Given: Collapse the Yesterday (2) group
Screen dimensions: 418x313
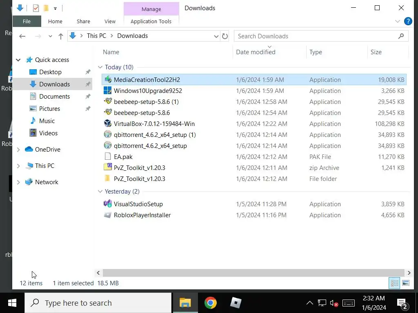Looking at the screenshot, I should pyautogui.click(x=100, y=192).
